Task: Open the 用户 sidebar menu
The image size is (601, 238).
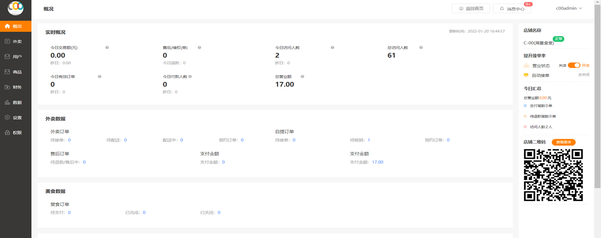Action: click(x=17, y=57)
